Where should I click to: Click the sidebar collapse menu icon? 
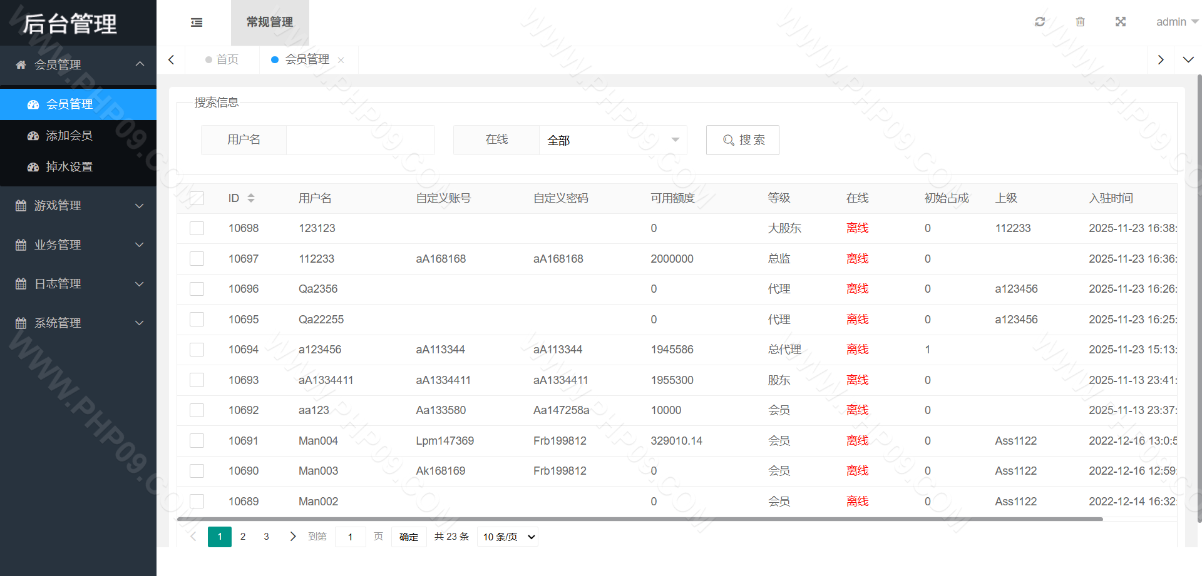click(x=197, y=23)
